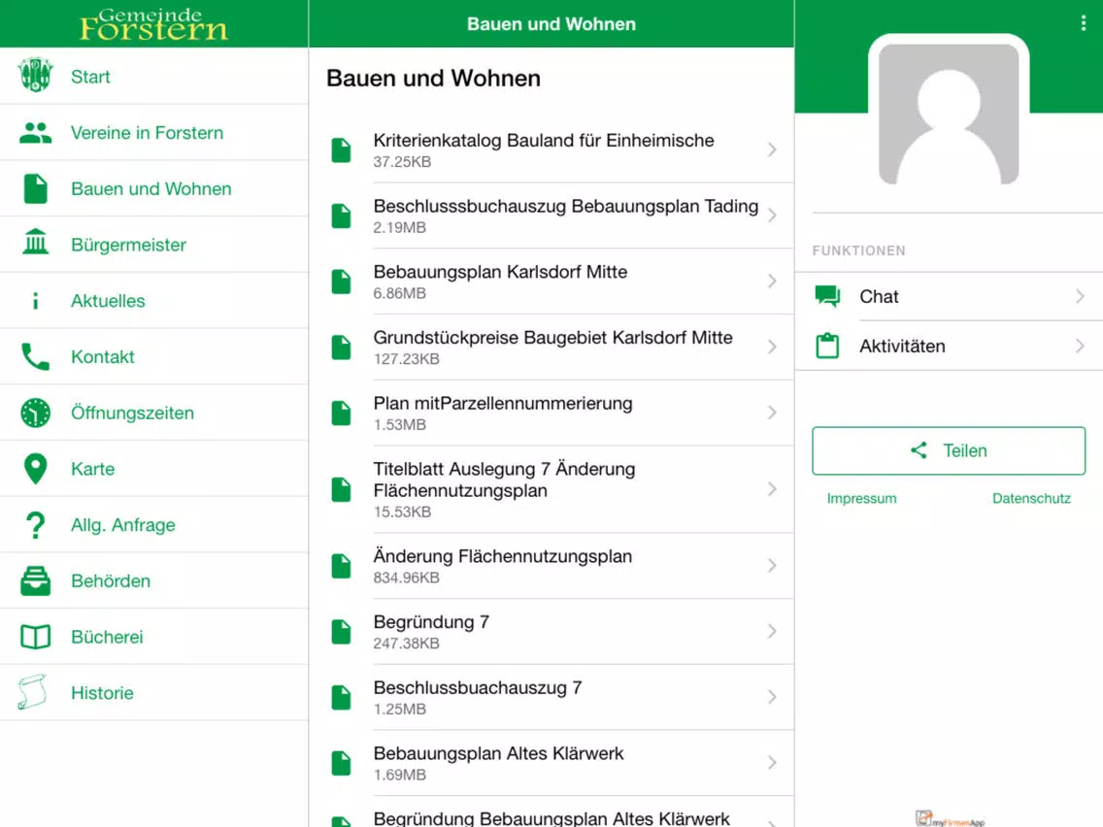Click file icon for Beschlussbuachauszug 7
Viewport: 1103px width, 827px height.
pos(341,697)
